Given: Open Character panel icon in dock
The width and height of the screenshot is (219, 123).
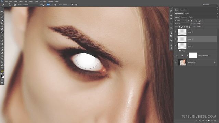Looking at the screenshot, I should [171, 45].
